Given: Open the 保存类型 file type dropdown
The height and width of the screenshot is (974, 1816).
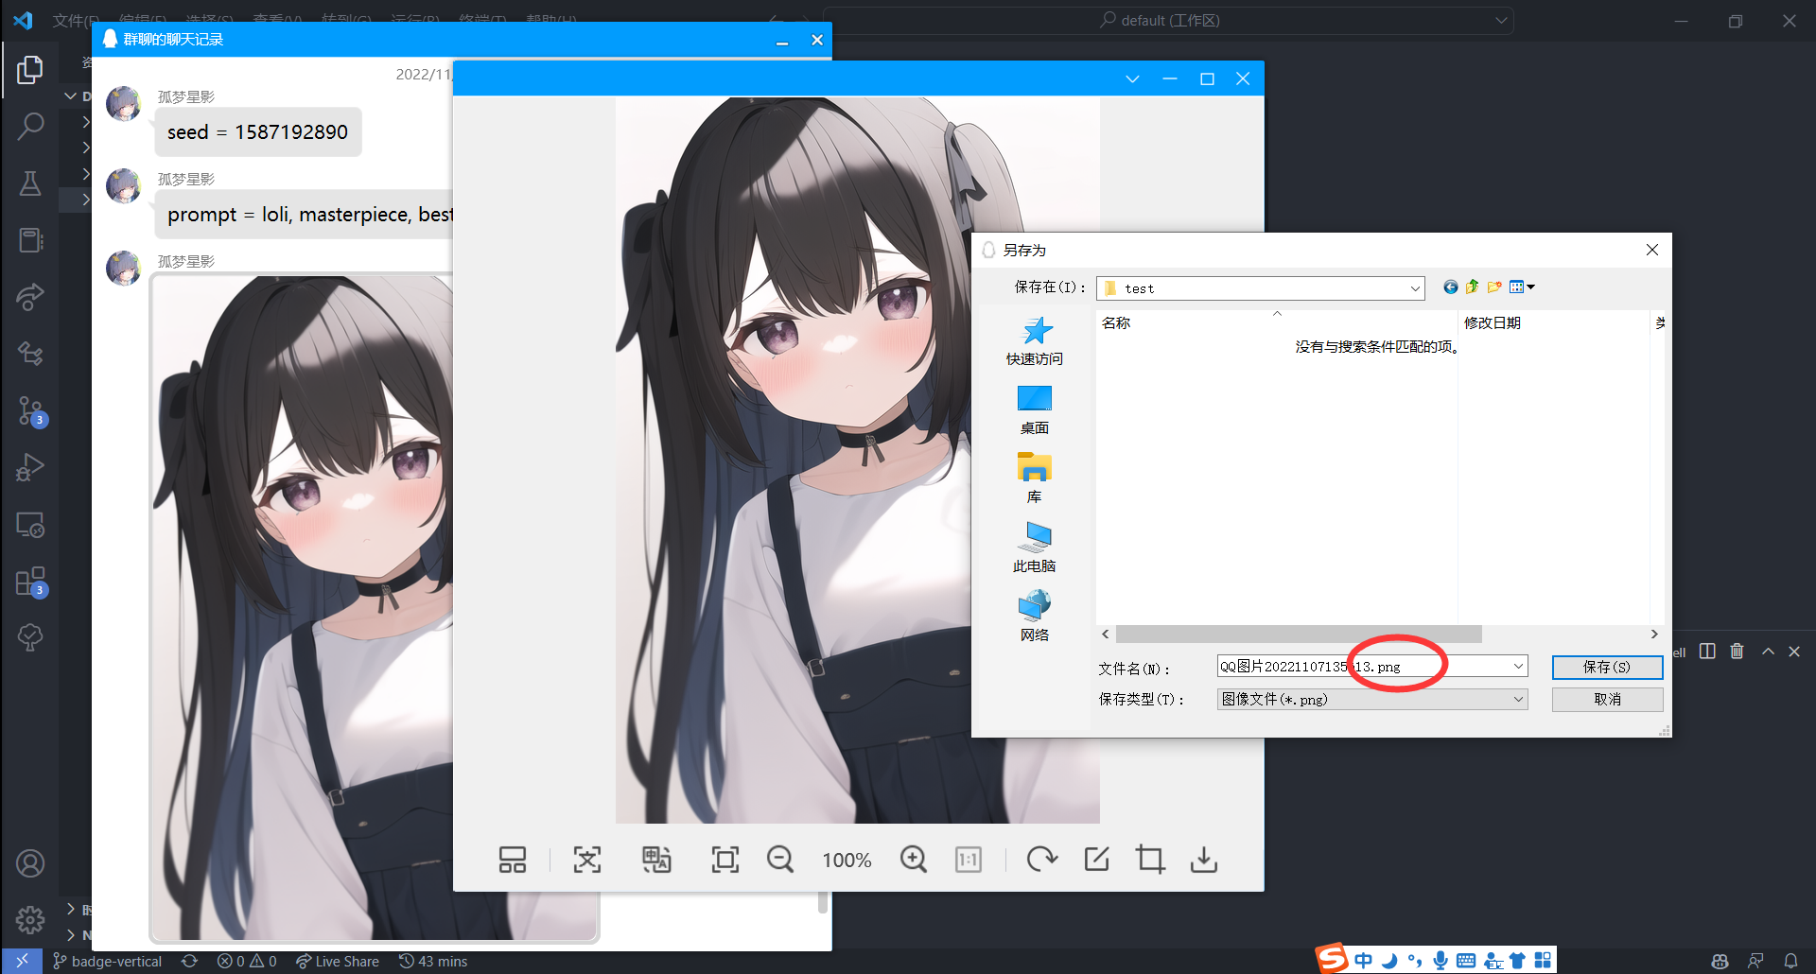Looking at the screenshot, I should coord(1519,699).
